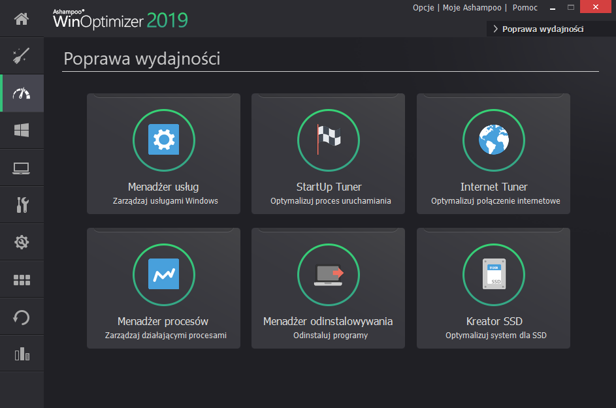Click the Windows logo icon in sidebar
Image resolution: width=616 pixels, height=408 pixels.
point(22,130)
